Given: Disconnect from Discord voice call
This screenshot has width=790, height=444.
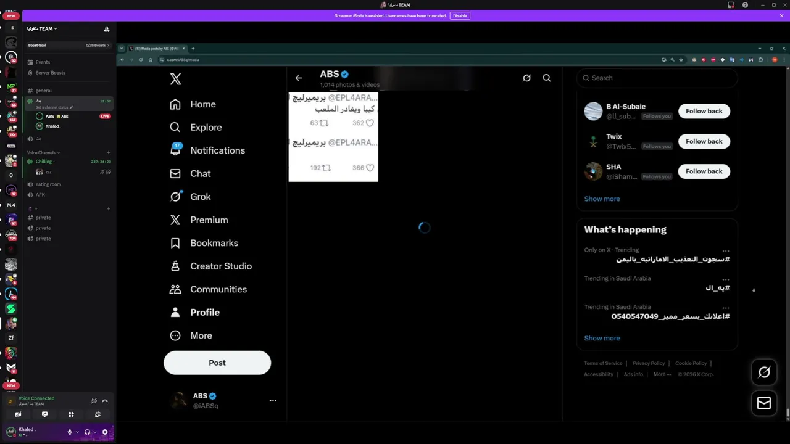Looking at the screenshot, I should 105,401.
